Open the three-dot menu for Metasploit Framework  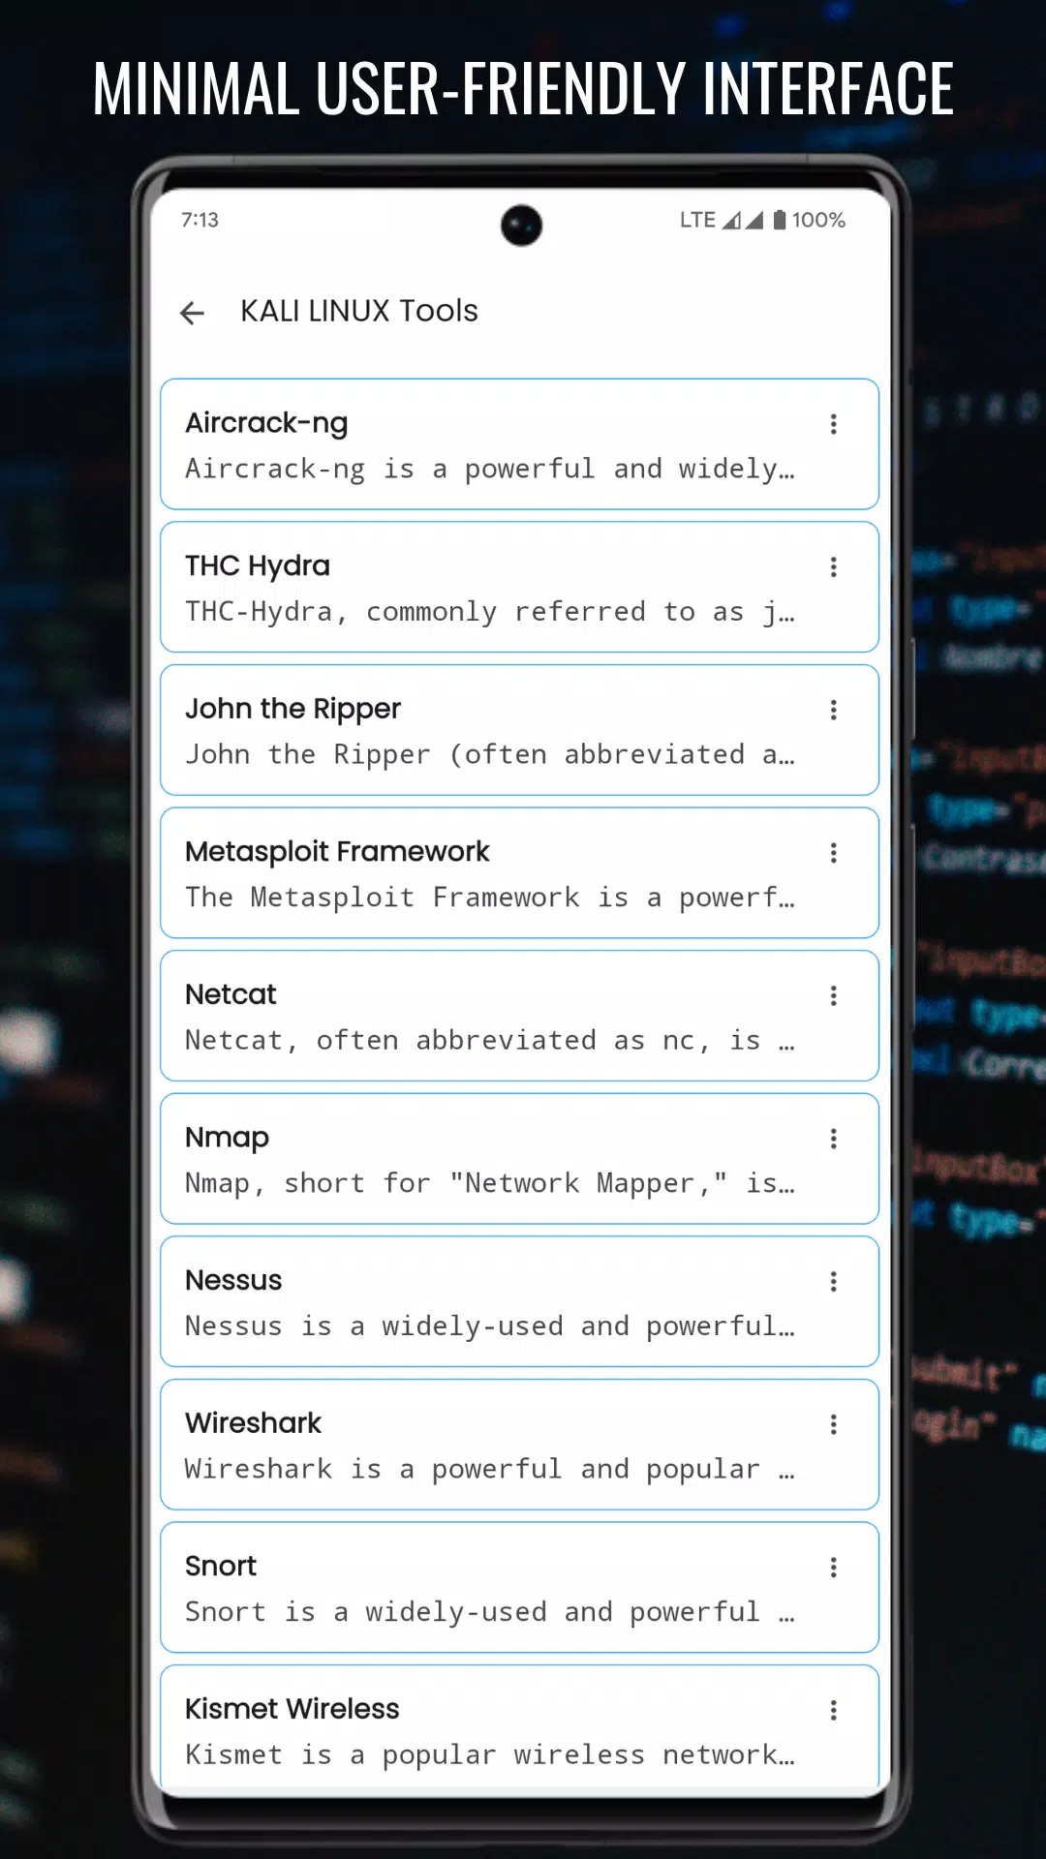pos(833,853)
